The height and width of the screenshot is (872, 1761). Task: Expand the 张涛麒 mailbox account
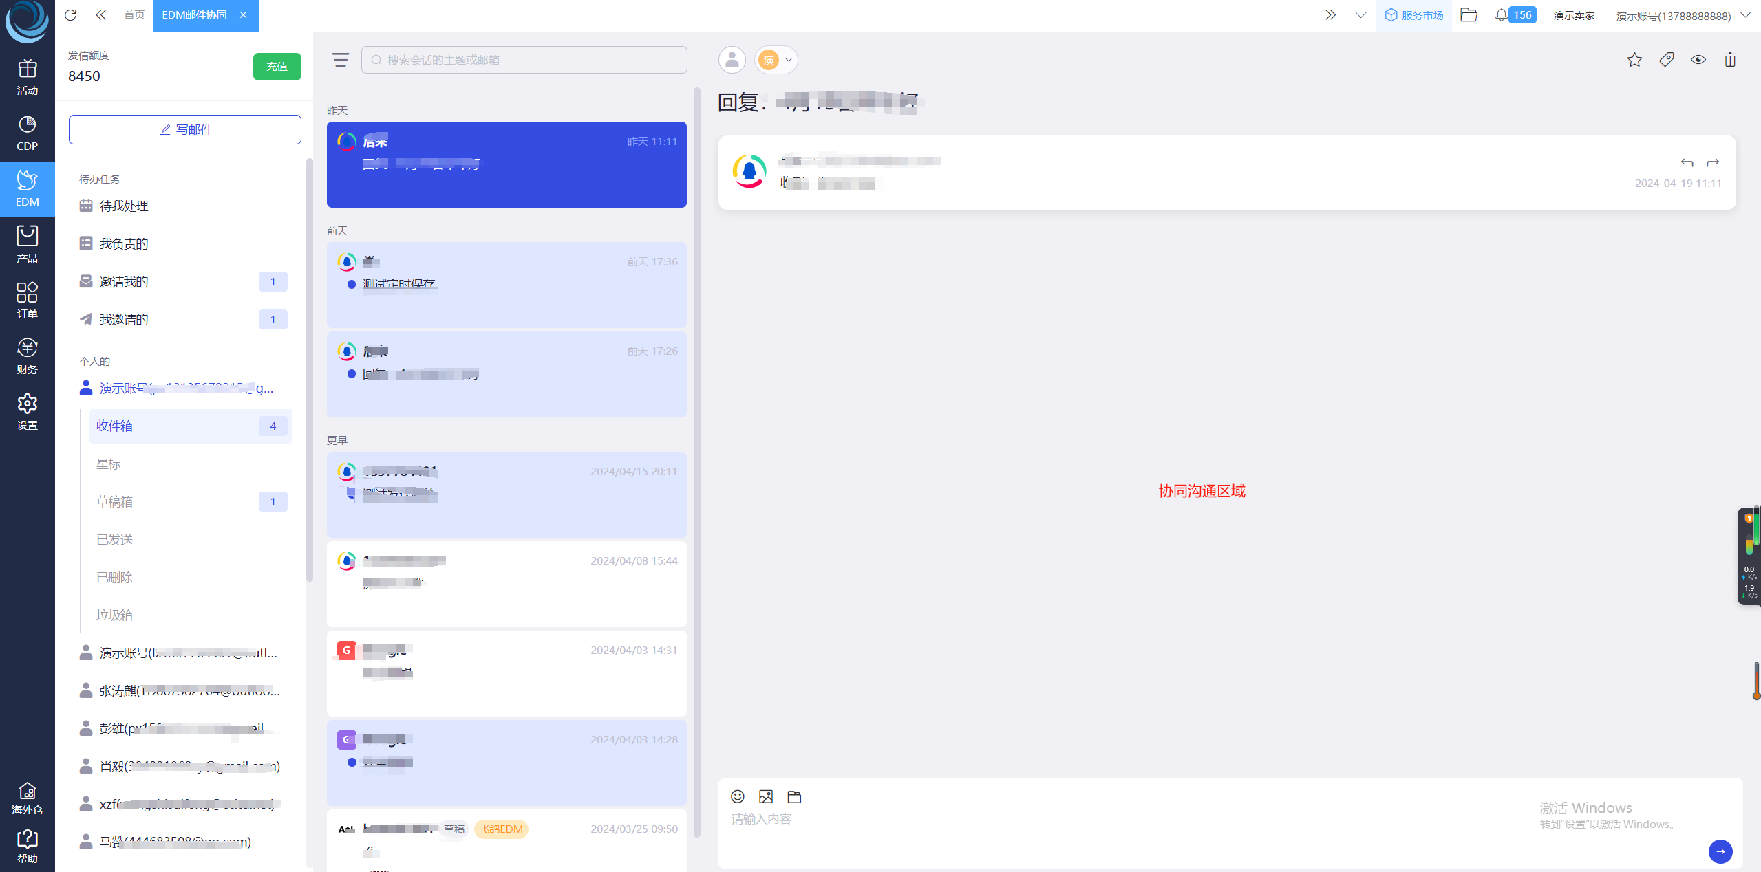pyautogui.click(x=185, y=690)
